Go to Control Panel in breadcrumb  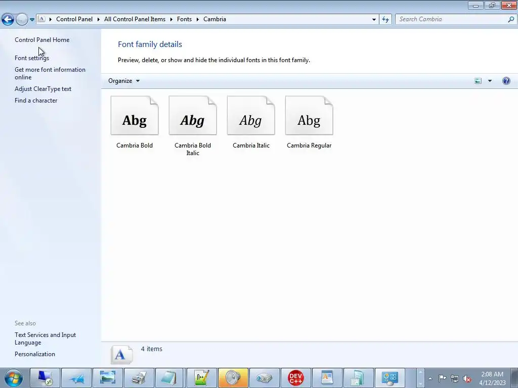74,19
